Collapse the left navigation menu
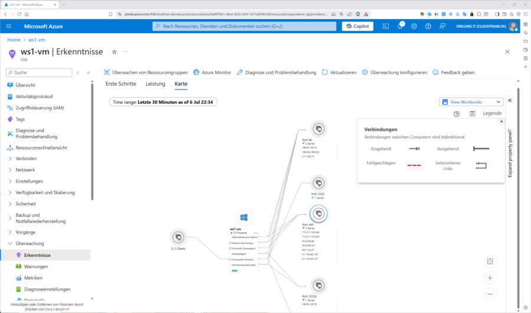The height and width of the screenshot is (313, 531). (x=88, y=73)
